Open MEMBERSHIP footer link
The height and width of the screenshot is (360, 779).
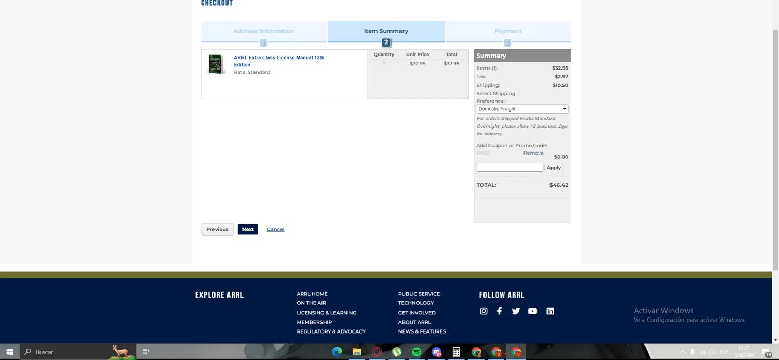(x=314, y=322)
